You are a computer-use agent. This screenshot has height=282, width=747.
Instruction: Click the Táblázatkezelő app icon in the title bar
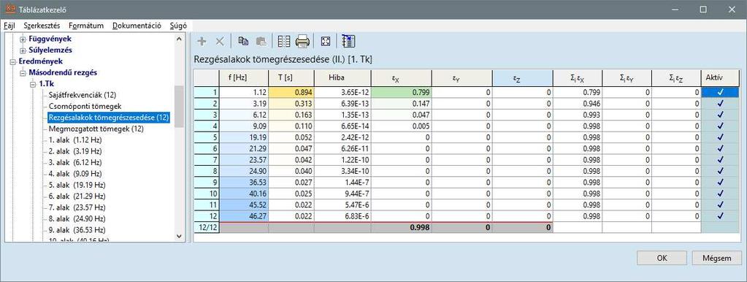click(9, 9)
